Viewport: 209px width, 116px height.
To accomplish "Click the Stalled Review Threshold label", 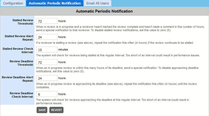I will click(23, 22).
